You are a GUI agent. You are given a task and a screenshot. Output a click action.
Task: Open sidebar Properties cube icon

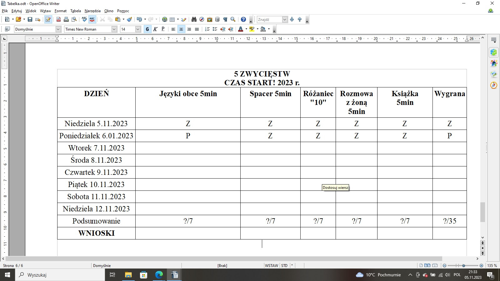(x=494, y=52)
